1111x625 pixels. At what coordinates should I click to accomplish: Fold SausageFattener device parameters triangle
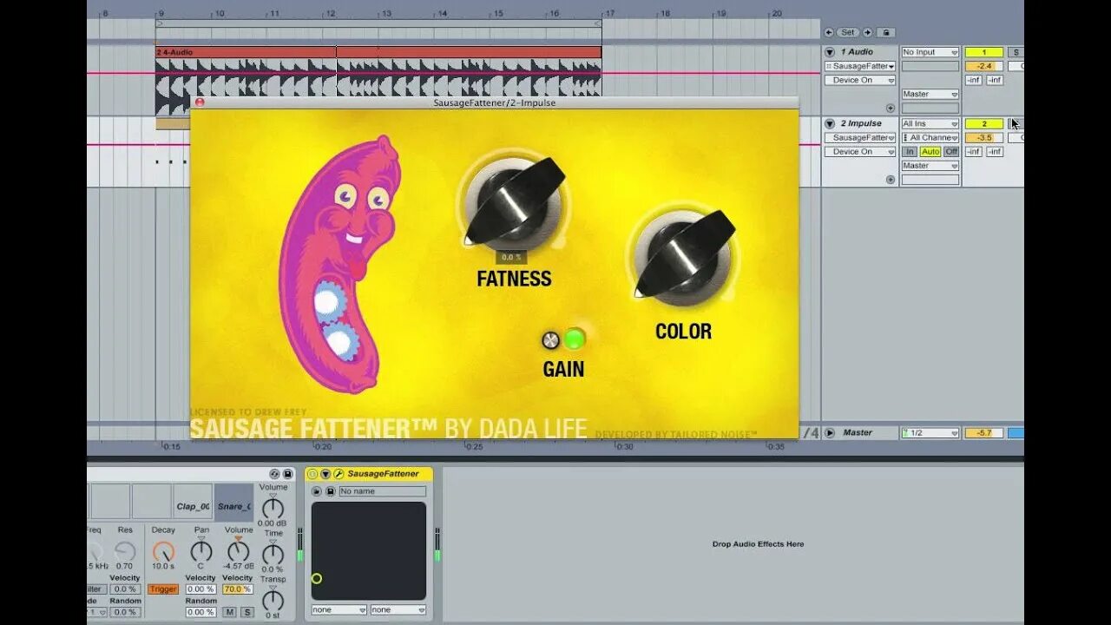(x=325, y=474)
